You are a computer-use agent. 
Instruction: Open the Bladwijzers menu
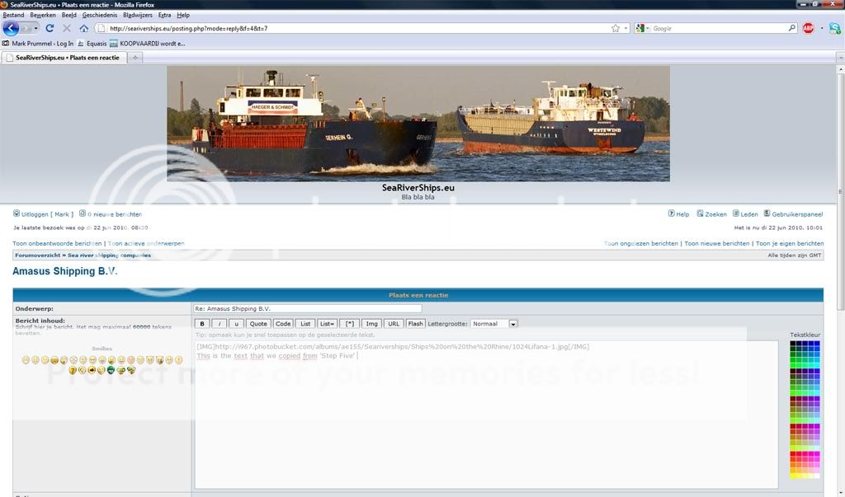tap(137, 15)
